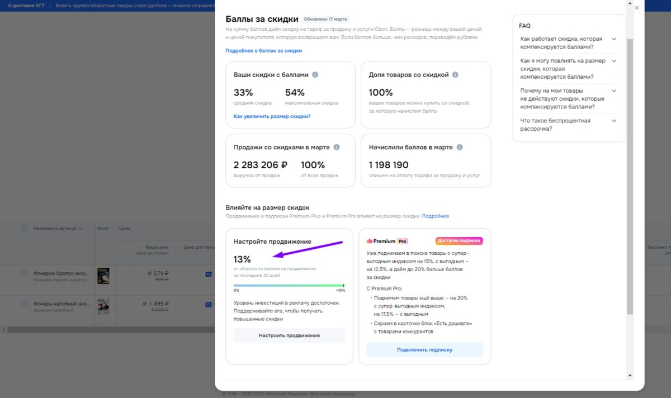Click Фонарь налобный product name
Screen dimensions: 671x398
[61, 304]
